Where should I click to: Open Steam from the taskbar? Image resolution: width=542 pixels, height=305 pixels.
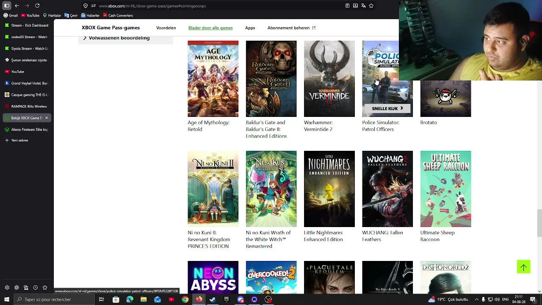click(213, 299)
